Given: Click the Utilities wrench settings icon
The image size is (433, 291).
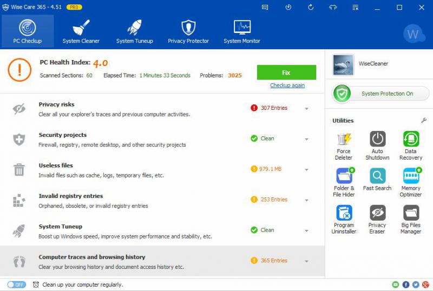Looking at the screenshot, I should (x=424, y=121).
